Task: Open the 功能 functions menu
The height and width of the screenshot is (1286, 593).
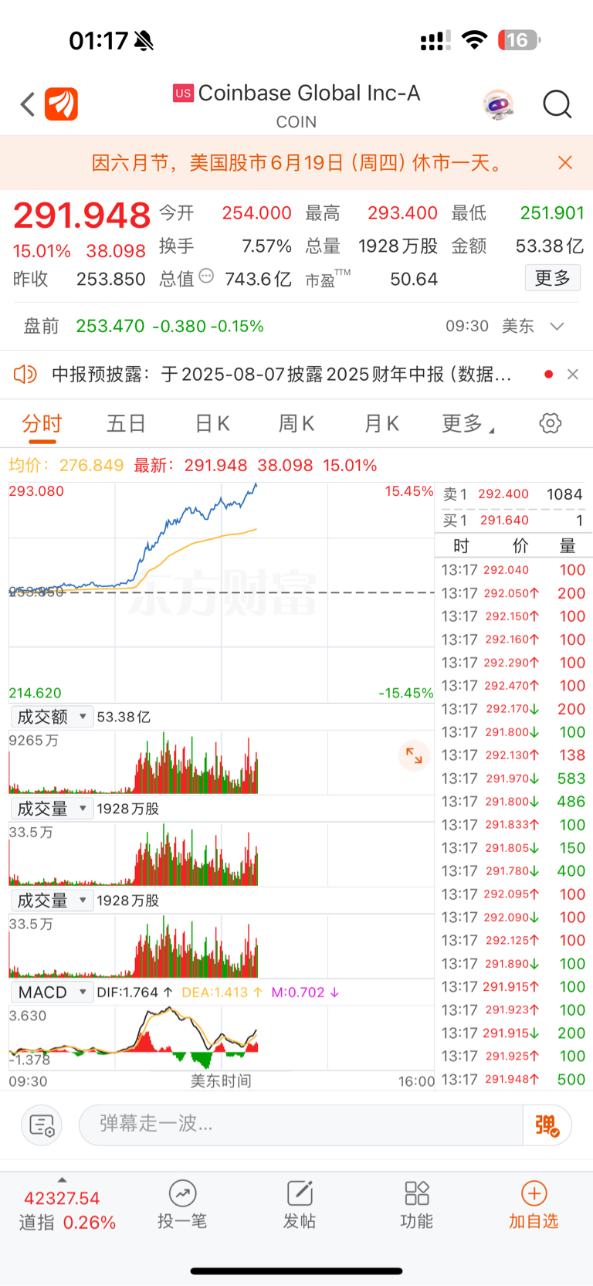Action: click(x=417, y=1205)
